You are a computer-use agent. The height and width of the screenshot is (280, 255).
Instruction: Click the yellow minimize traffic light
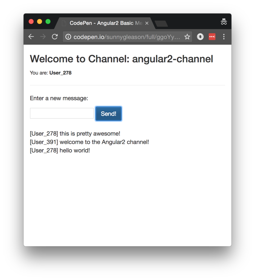coord(40,21)
